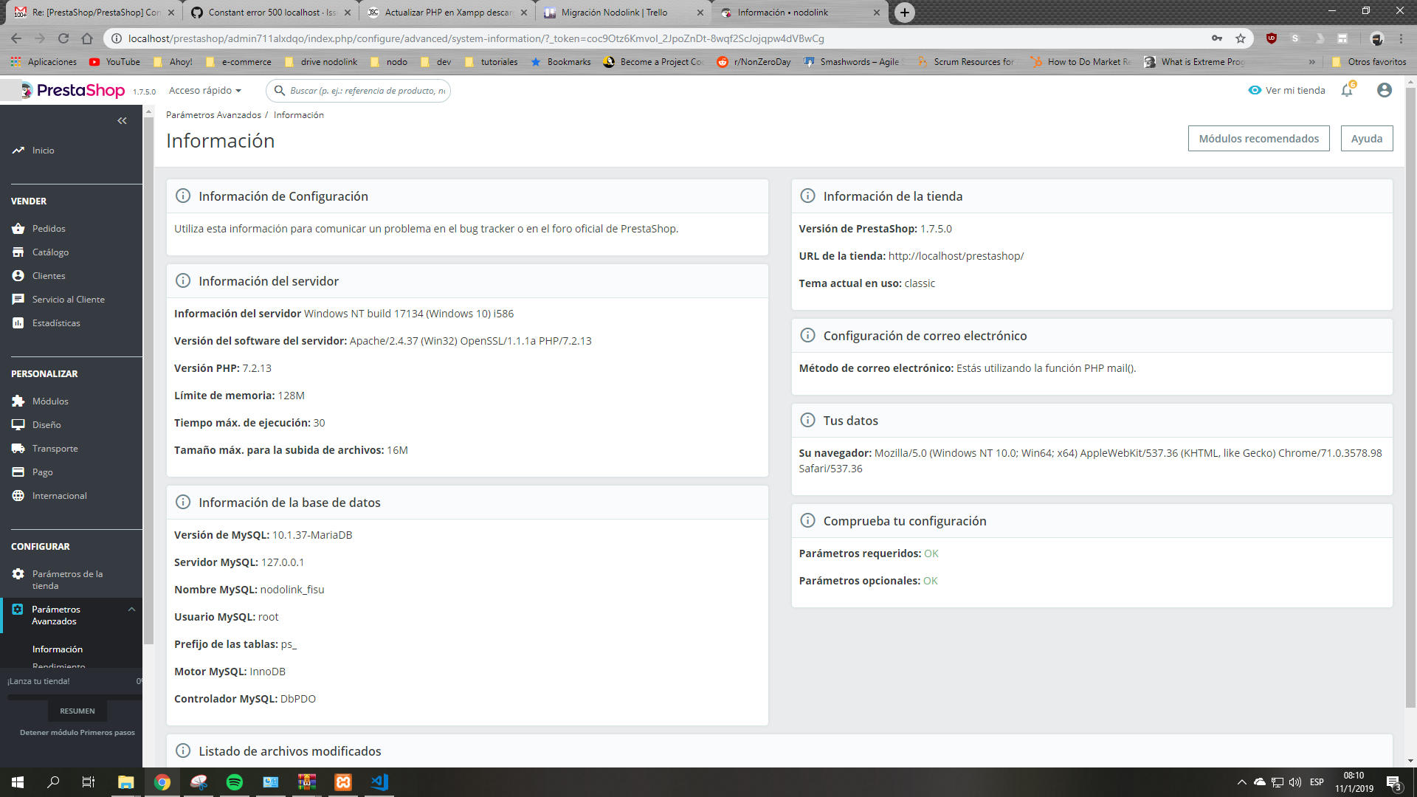Collapse the sidebar with double chevron
The image size is (1417, 797).
tap(122, 121)
